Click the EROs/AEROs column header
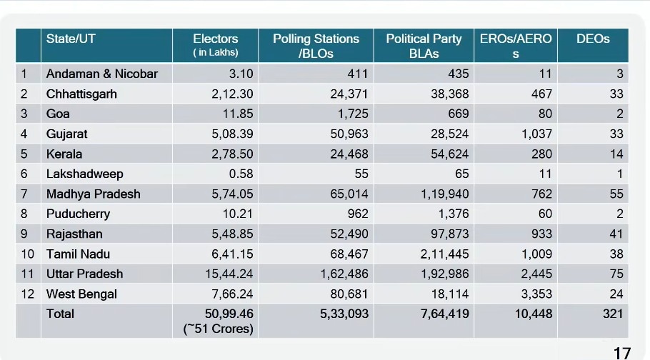 pyautogui.click(x=516, y=45)
